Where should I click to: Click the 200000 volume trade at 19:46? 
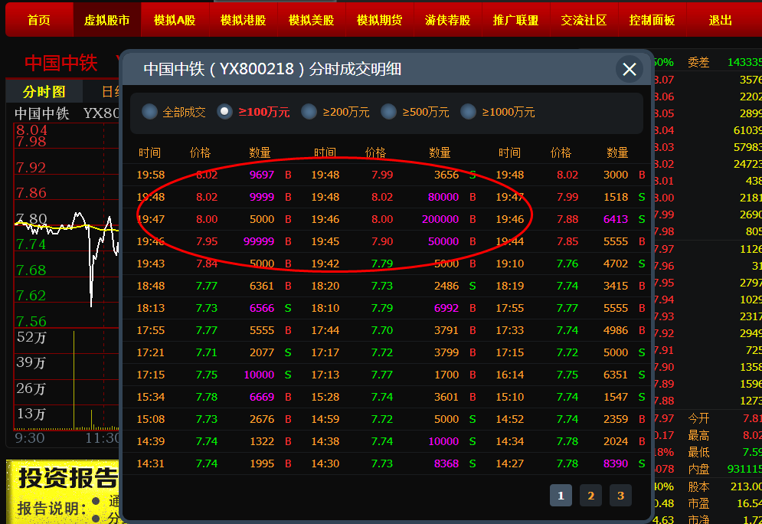point(440,219)
